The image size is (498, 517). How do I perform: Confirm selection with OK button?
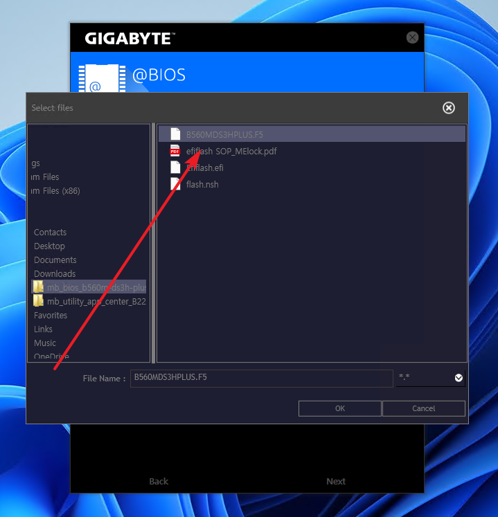(339, 408)
